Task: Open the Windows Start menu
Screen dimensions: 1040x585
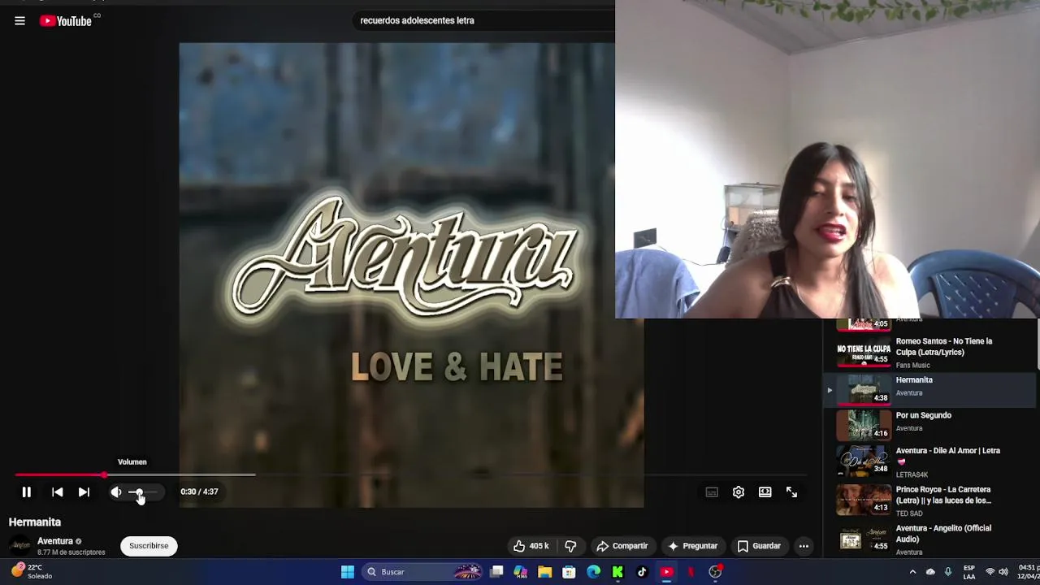Action: (x=348, y=572)
